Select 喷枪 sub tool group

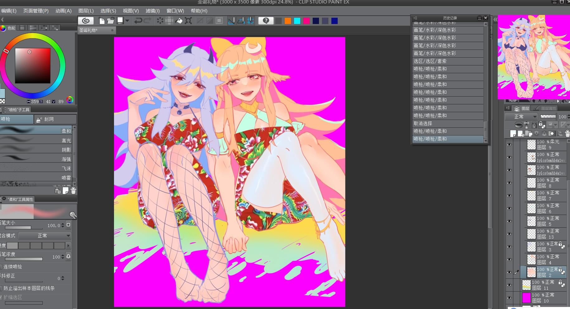17,119
